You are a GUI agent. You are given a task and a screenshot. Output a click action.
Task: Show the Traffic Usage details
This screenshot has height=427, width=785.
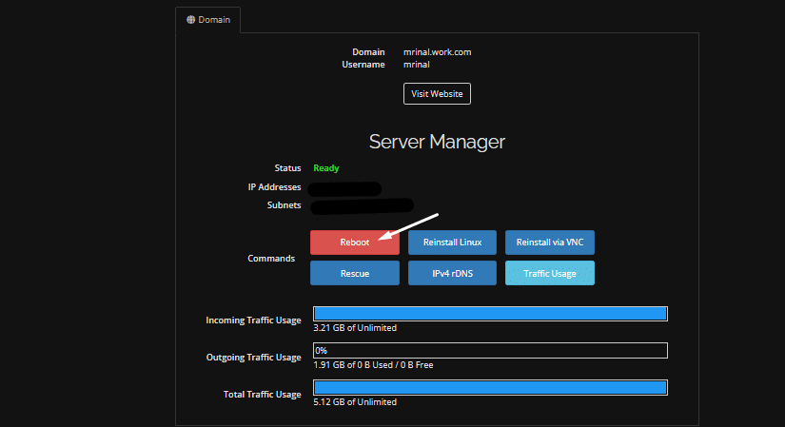(549, 273)
